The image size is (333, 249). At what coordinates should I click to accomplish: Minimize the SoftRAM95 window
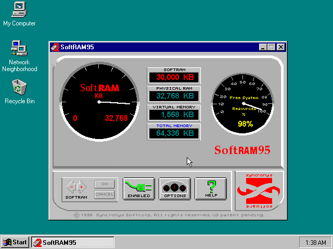[263, 47]
